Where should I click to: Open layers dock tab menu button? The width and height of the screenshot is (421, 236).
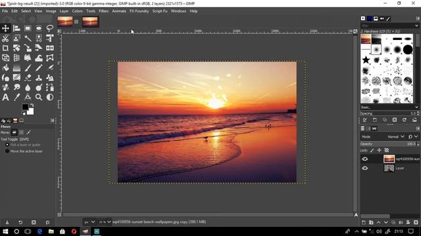click(418, 128)
